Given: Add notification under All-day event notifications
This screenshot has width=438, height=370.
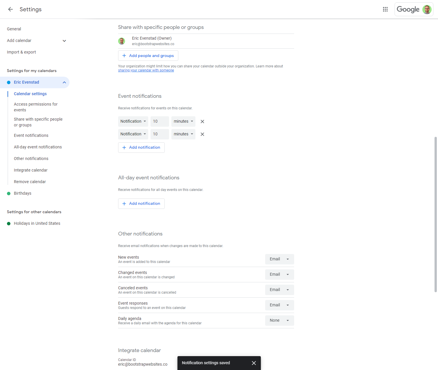Looking at the screenshot, I should click(x=141, y=204).
